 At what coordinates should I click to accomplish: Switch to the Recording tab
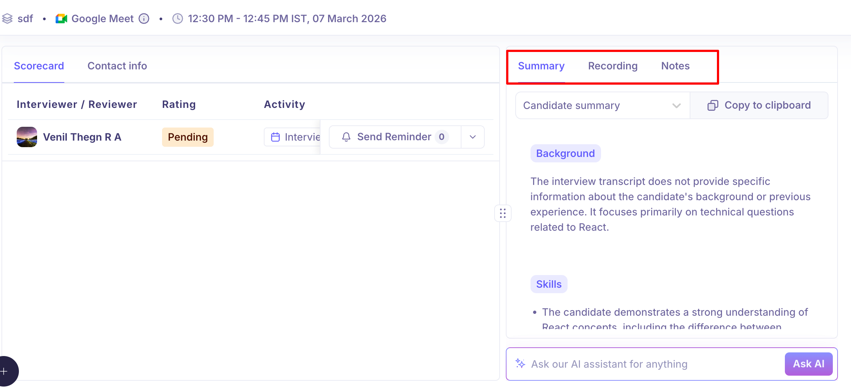pos(613,66)
